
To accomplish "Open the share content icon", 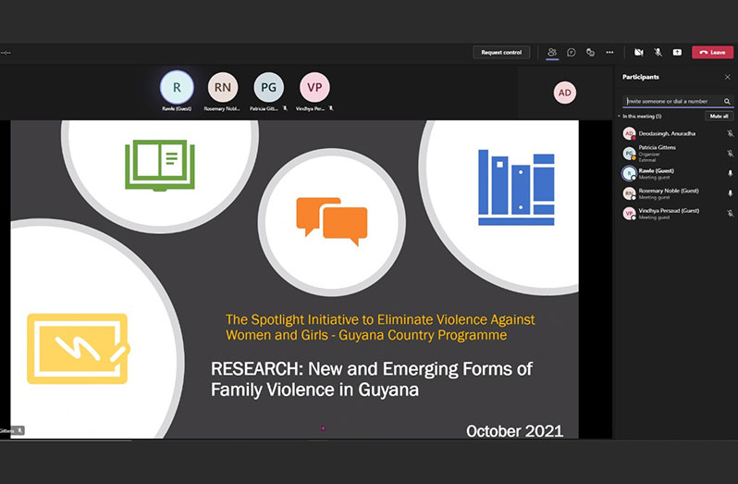I will 677,52.
